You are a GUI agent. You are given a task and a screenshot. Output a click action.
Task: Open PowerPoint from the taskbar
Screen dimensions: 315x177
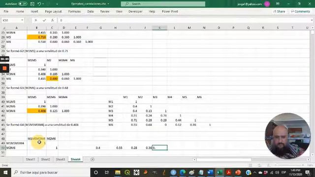(238, 173)
